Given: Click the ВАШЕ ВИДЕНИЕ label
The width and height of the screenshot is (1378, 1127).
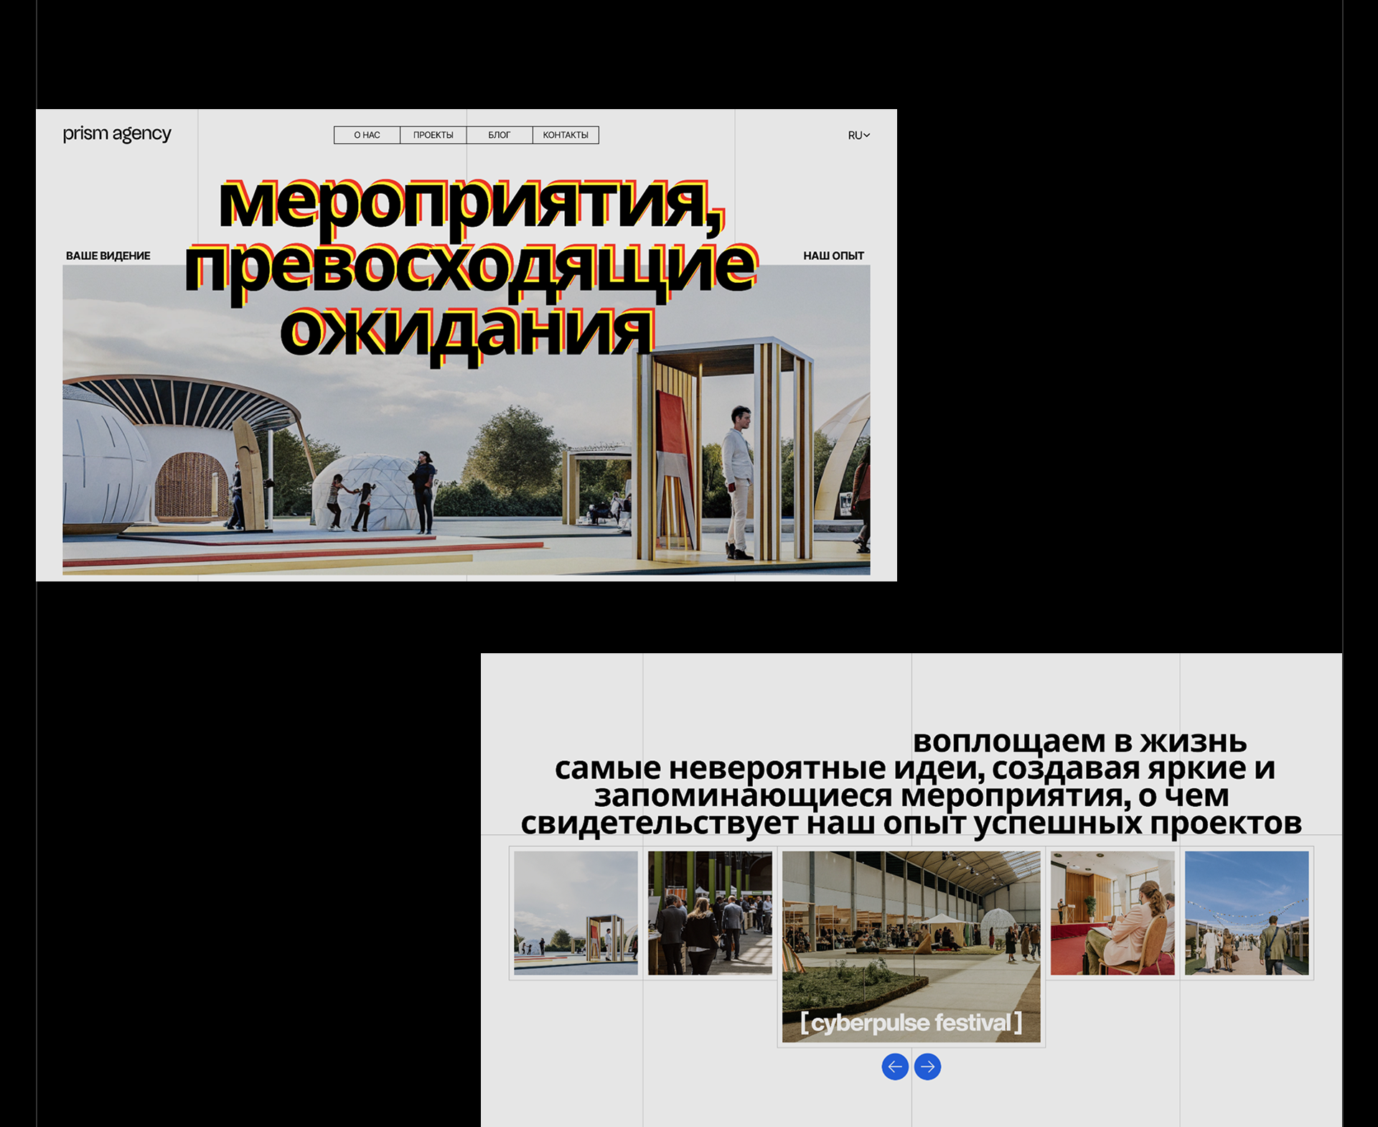Looking at the screenshot, I should (x=108, y=256).
